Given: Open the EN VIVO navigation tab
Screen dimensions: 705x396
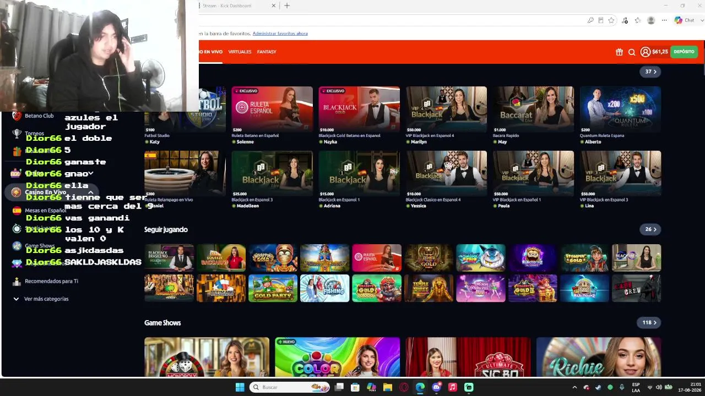Looking at the screenshot, I should [211, 52].
